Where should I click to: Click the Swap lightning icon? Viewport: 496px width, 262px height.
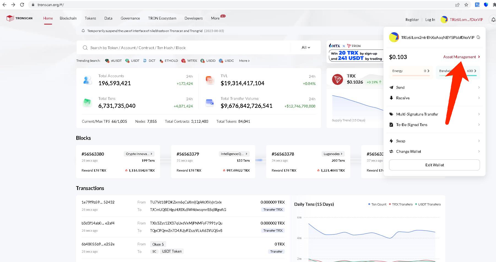[391, 141]
